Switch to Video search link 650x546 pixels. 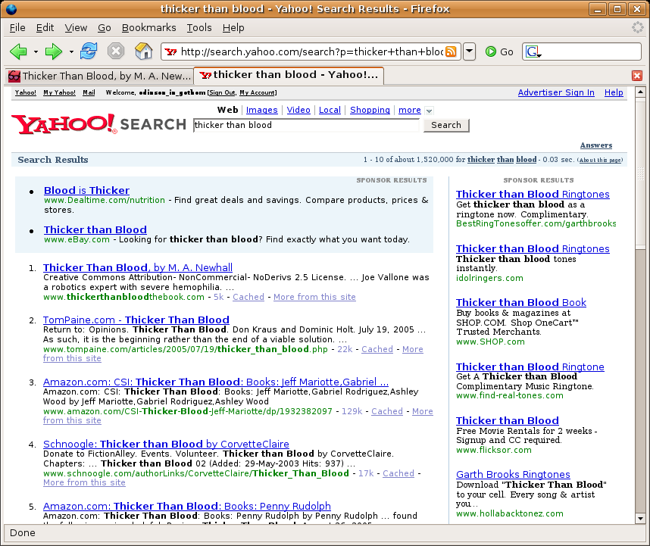(298, 110)
